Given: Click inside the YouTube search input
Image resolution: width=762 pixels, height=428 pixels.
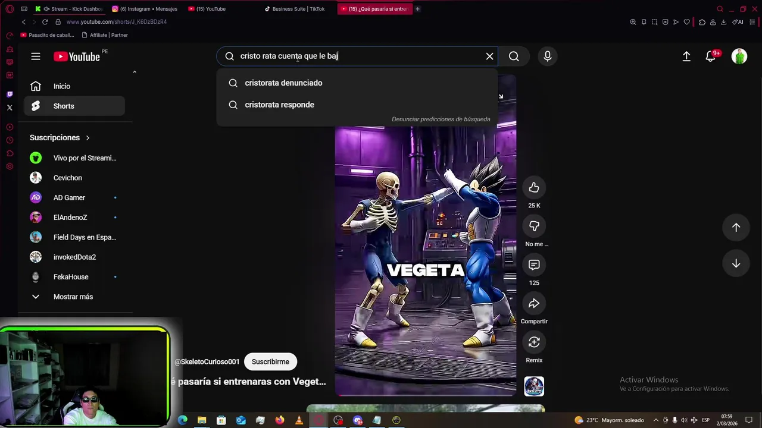Looking at the screenshot, I should [x=357, y=56].
